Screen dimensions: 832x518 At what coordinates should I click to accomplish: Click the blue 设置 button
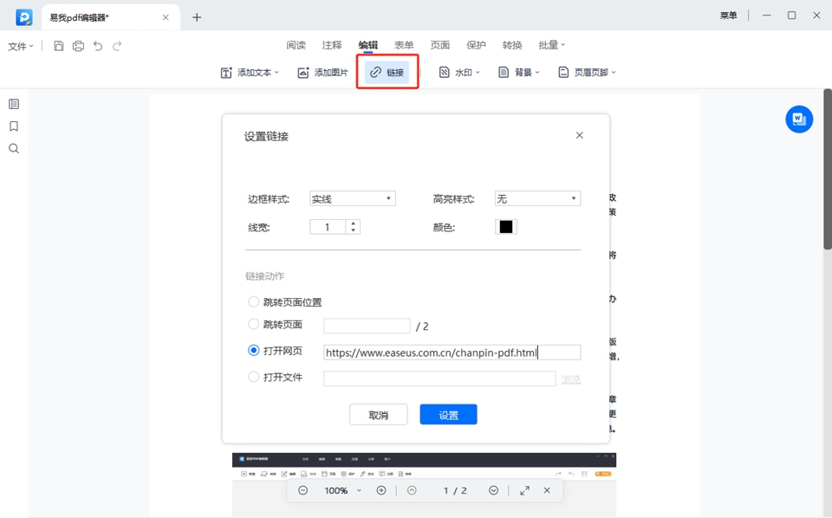coord(448,415)
